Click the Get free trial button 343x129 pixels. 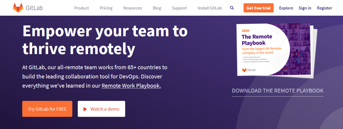(259, 8)
